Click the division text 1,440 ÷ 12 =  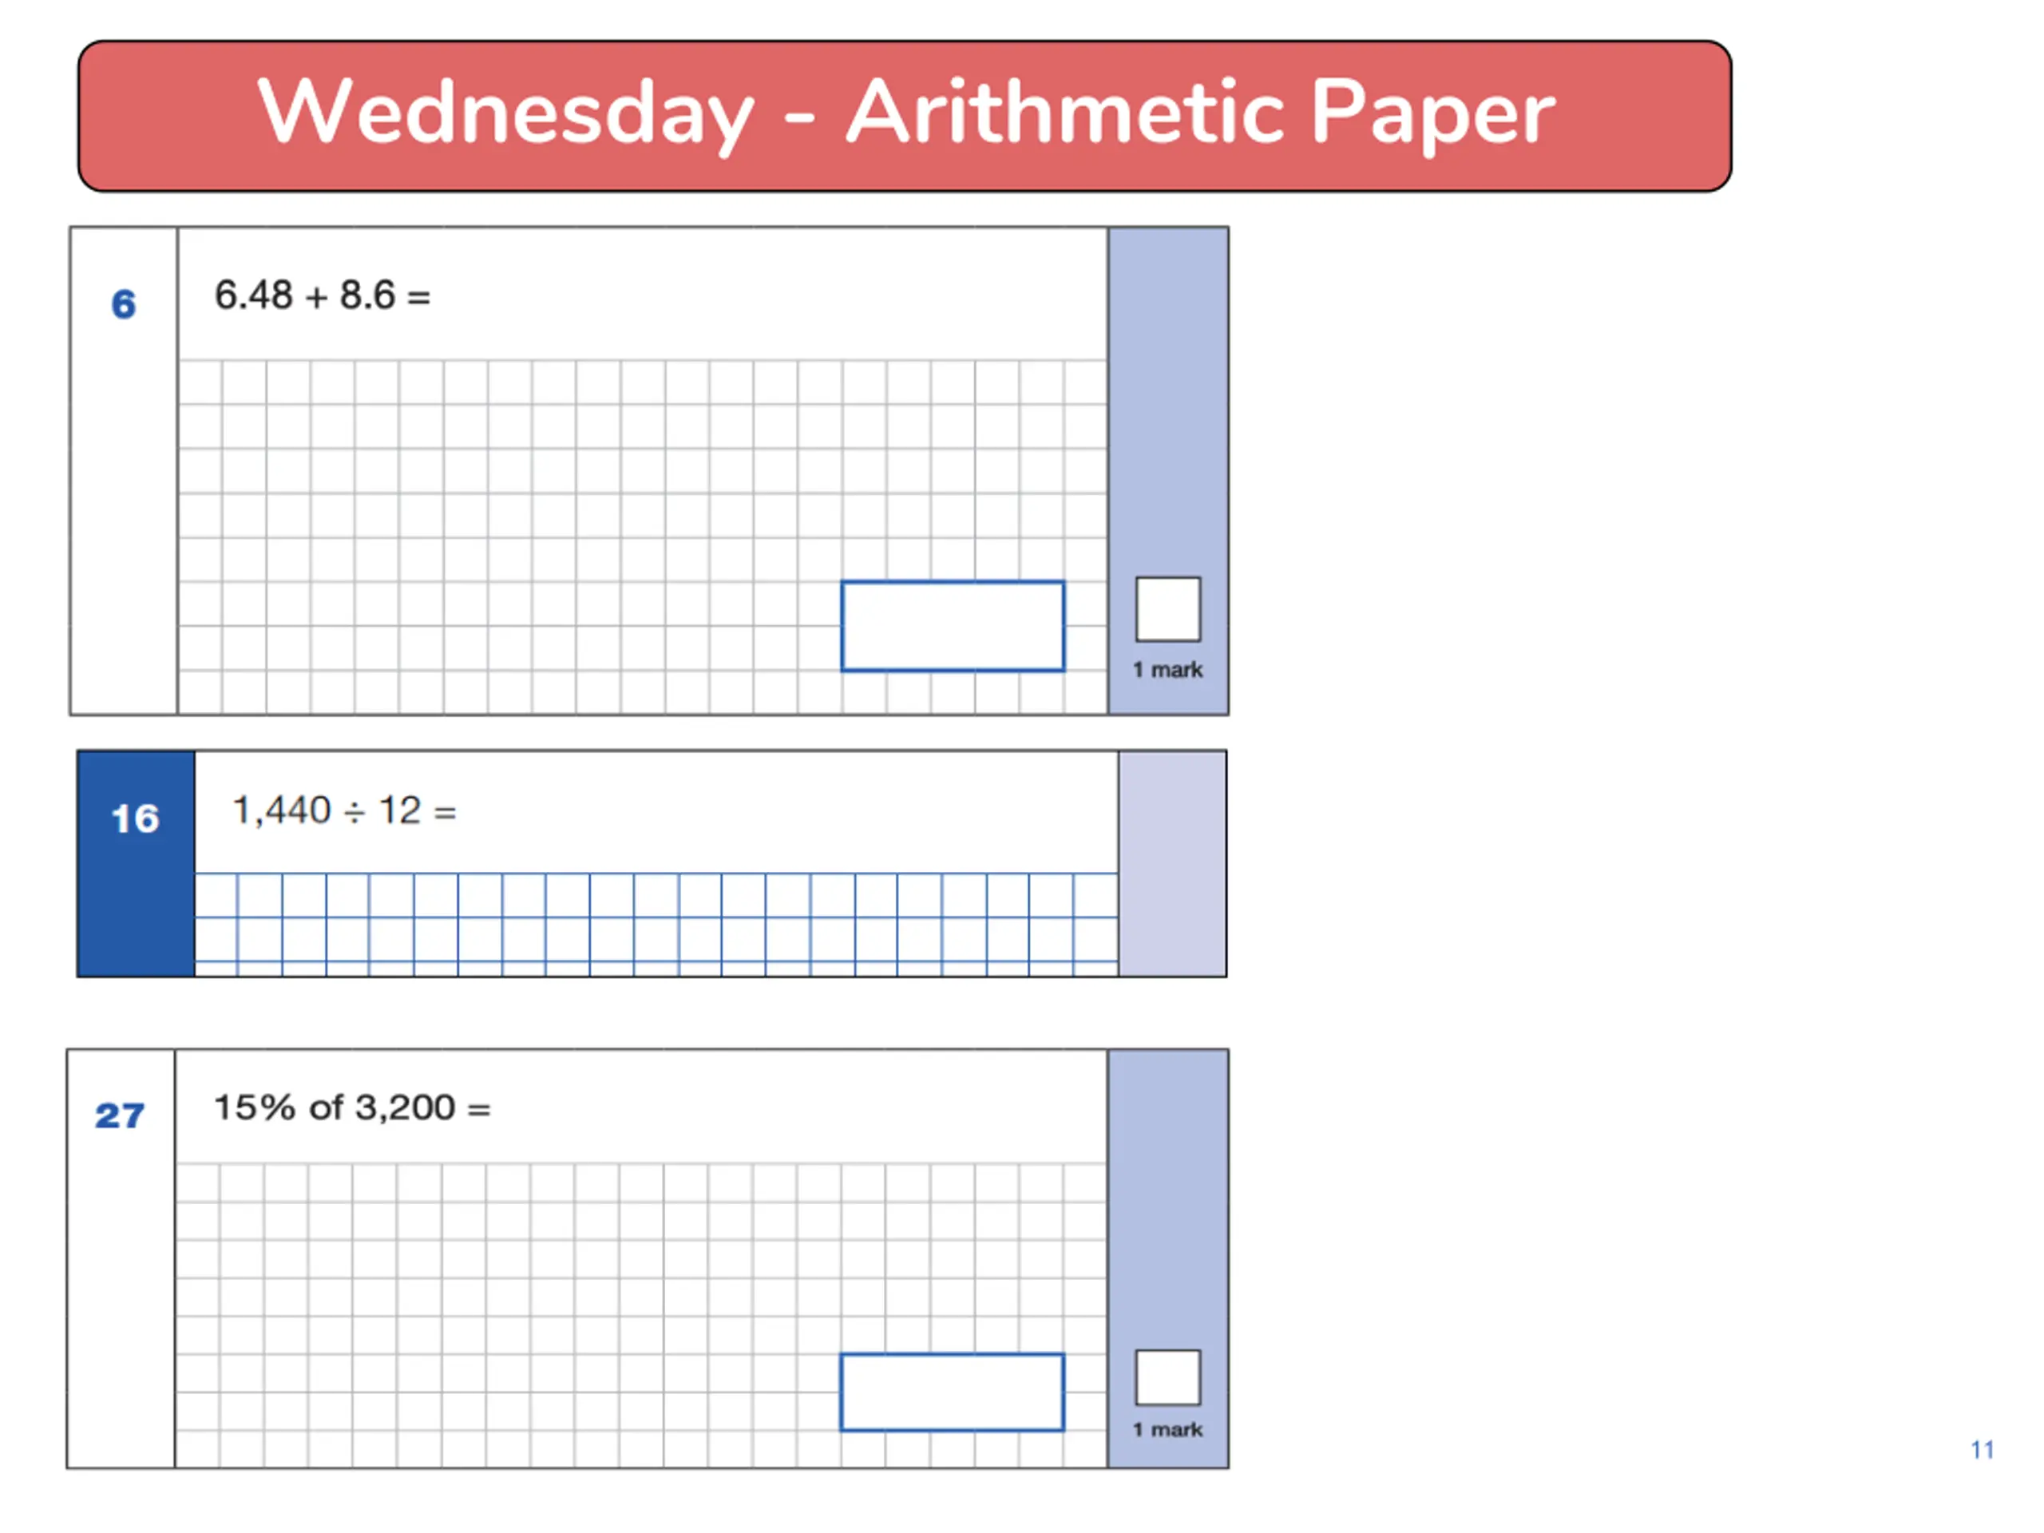344,810
